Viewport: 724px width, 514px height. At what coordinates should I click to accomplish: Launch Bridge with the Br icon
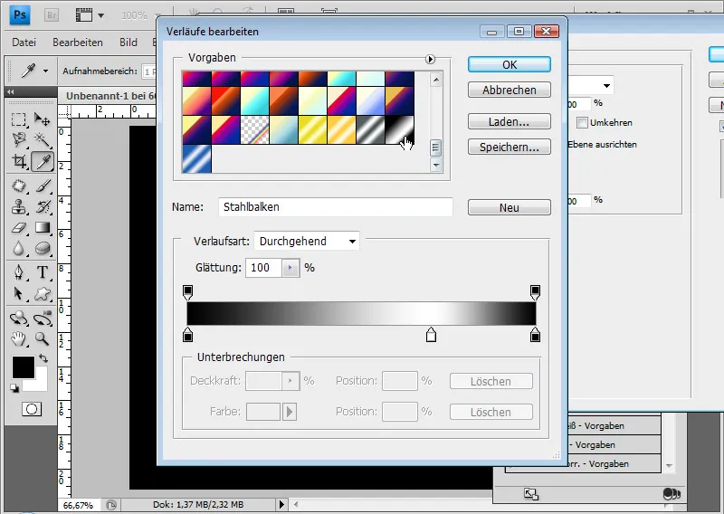(x=52, y=15)
